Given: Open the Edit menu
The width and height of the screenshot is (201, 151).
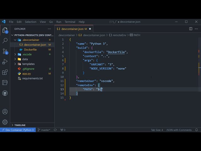Looking at the screenshot, I should tap(19, 22).
